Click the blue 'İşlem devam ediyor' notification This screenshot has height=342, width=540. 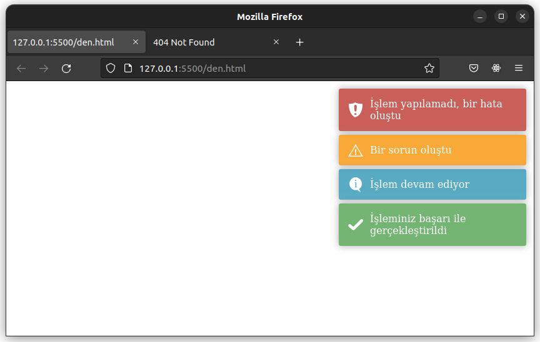pos(432,184)
